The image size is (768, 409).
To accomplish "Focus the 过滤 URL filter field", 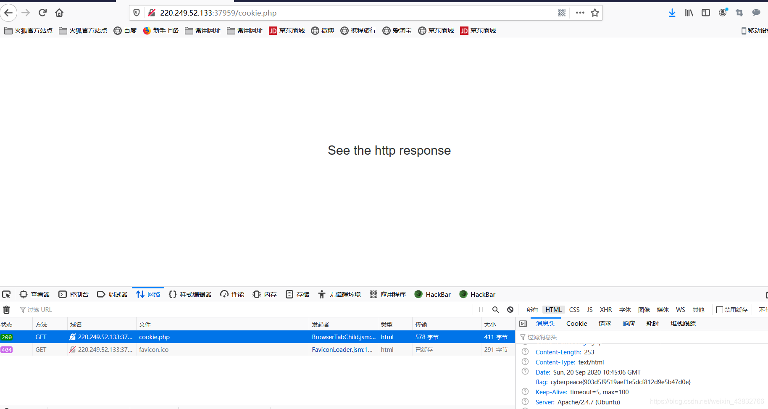I will point(244,310).
